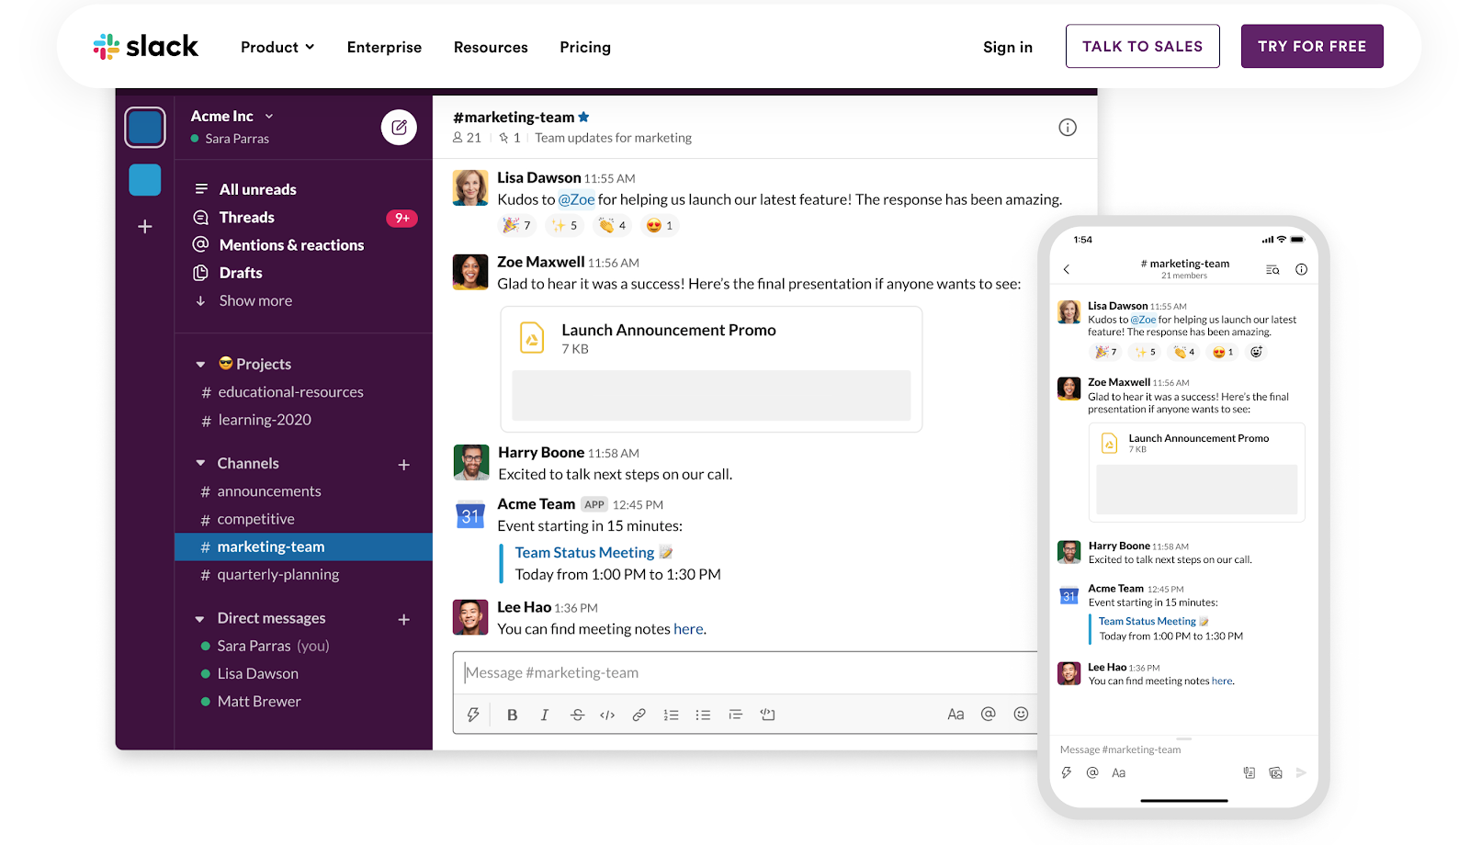Toggle italic formatting in the composer
This screenshot has height=845, width=1470.
point(544,715)
